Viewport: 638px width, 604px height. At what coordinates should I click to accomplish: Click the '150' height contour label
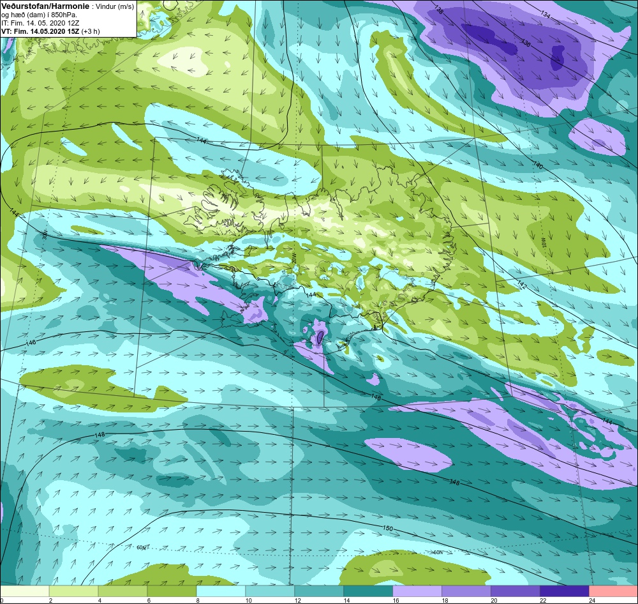pyautogui.click(x=388, y=528)
